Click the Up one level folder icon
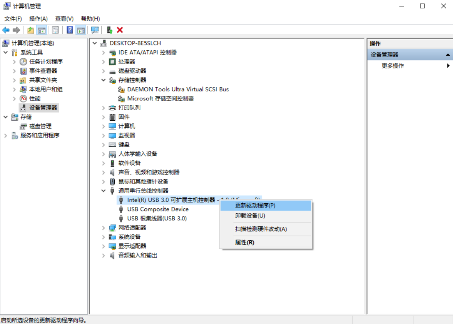The width and height of the screenshot is (453, 324). [x=31, y=30]
